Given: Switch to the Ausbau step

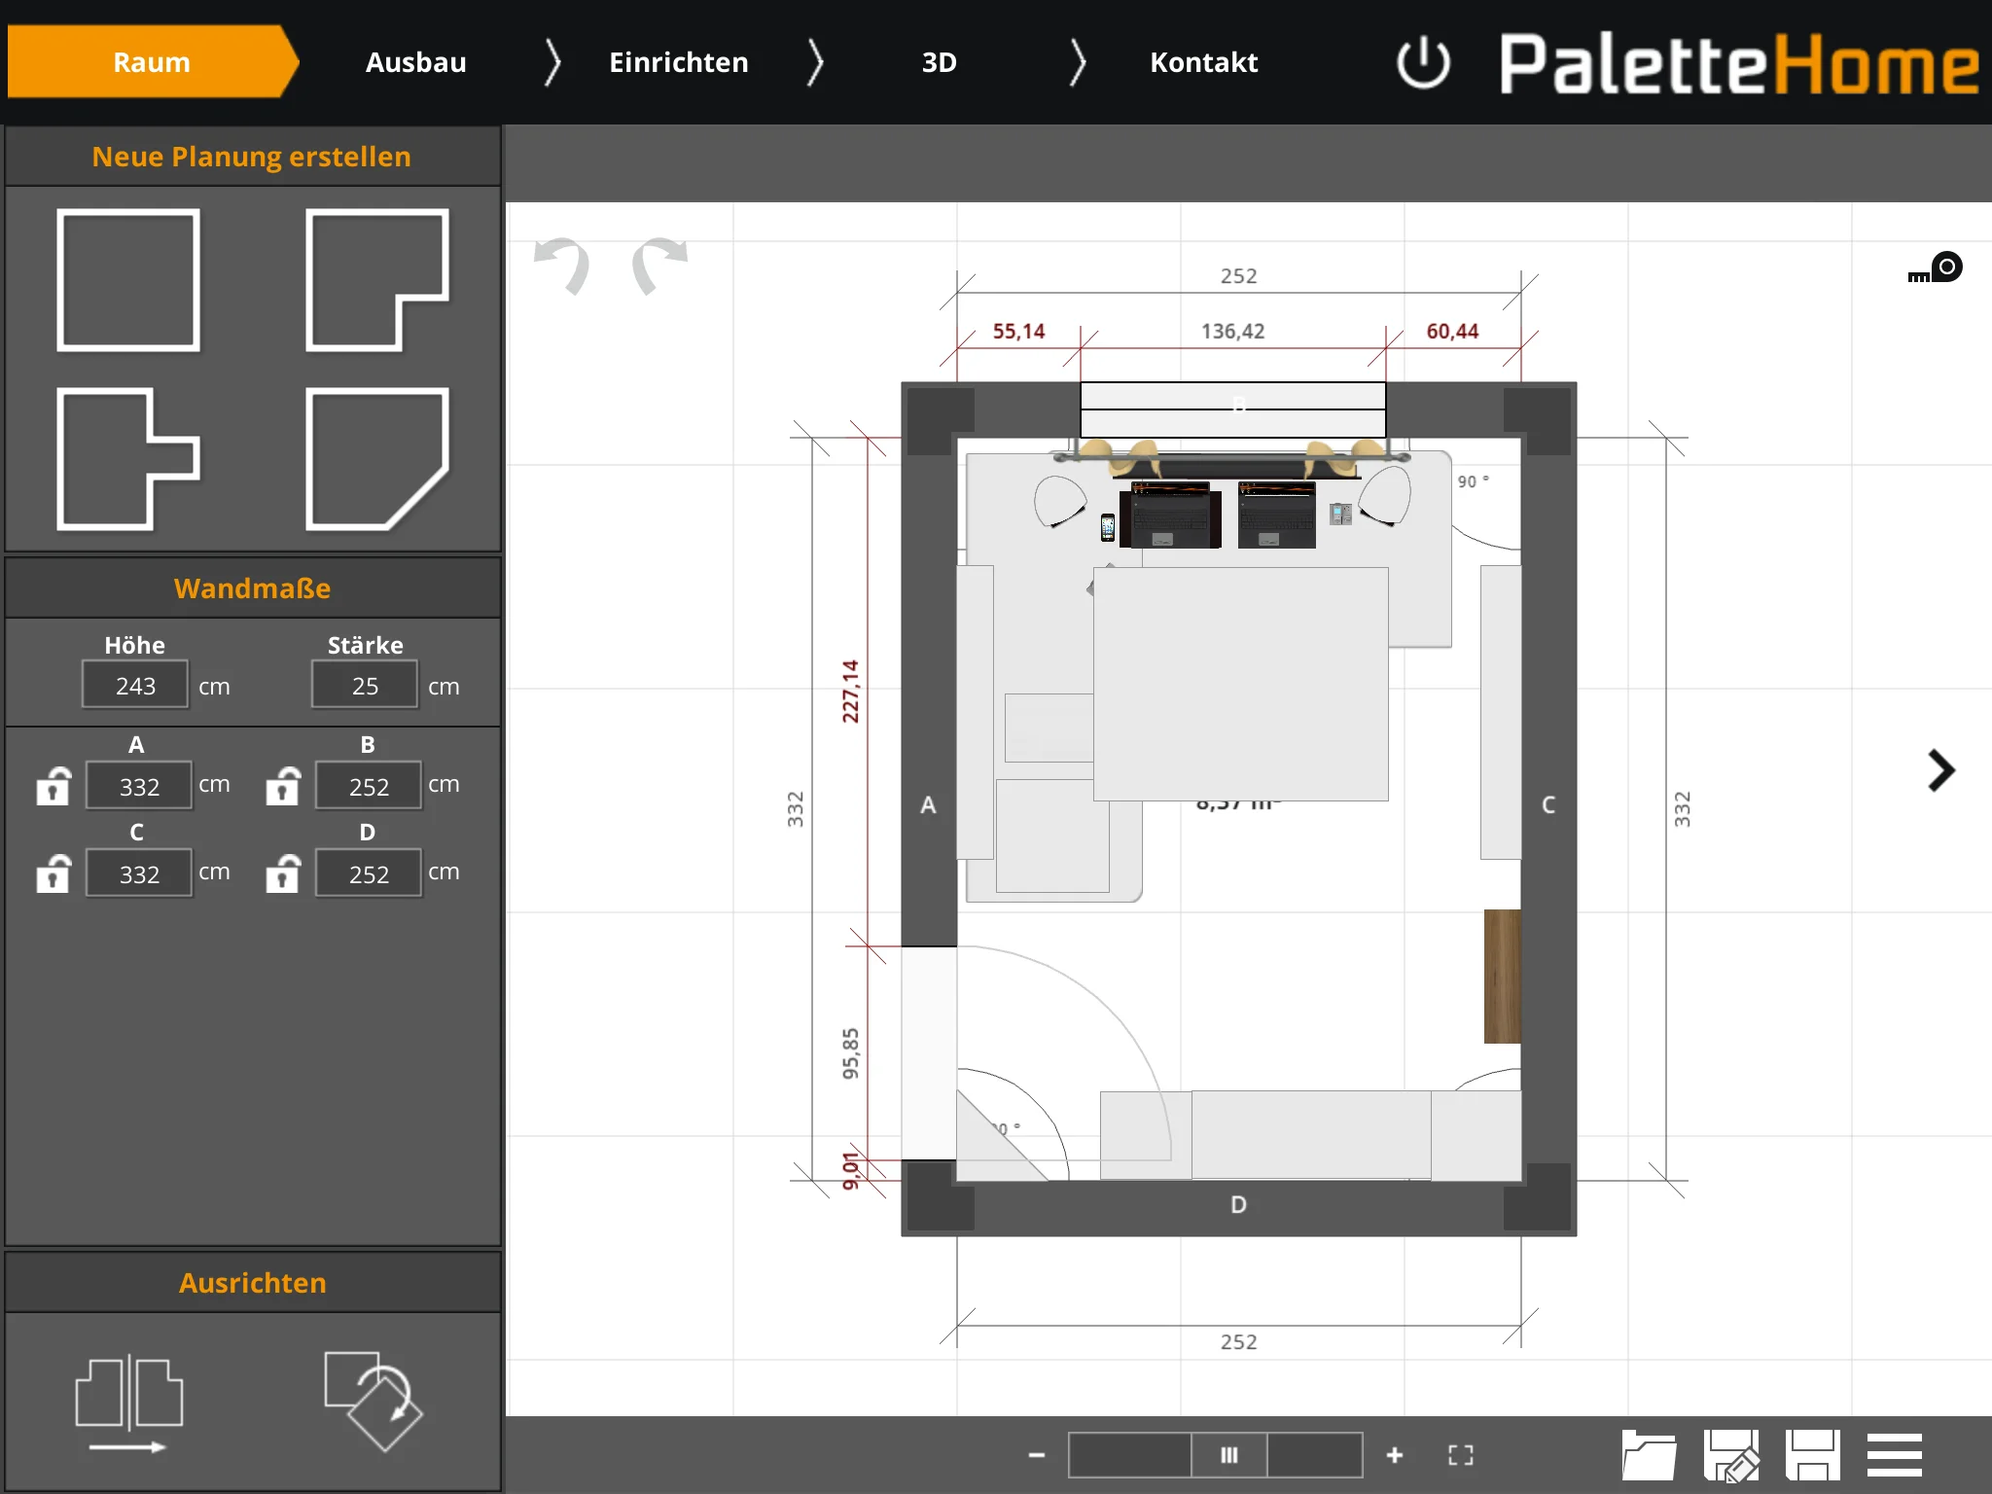Looking at the screenshot, I should 416,62.
